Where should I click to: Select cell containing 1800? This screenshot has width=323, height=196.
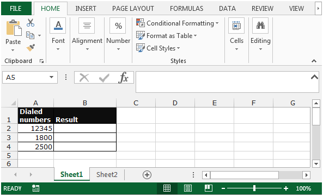coord(35,137)
